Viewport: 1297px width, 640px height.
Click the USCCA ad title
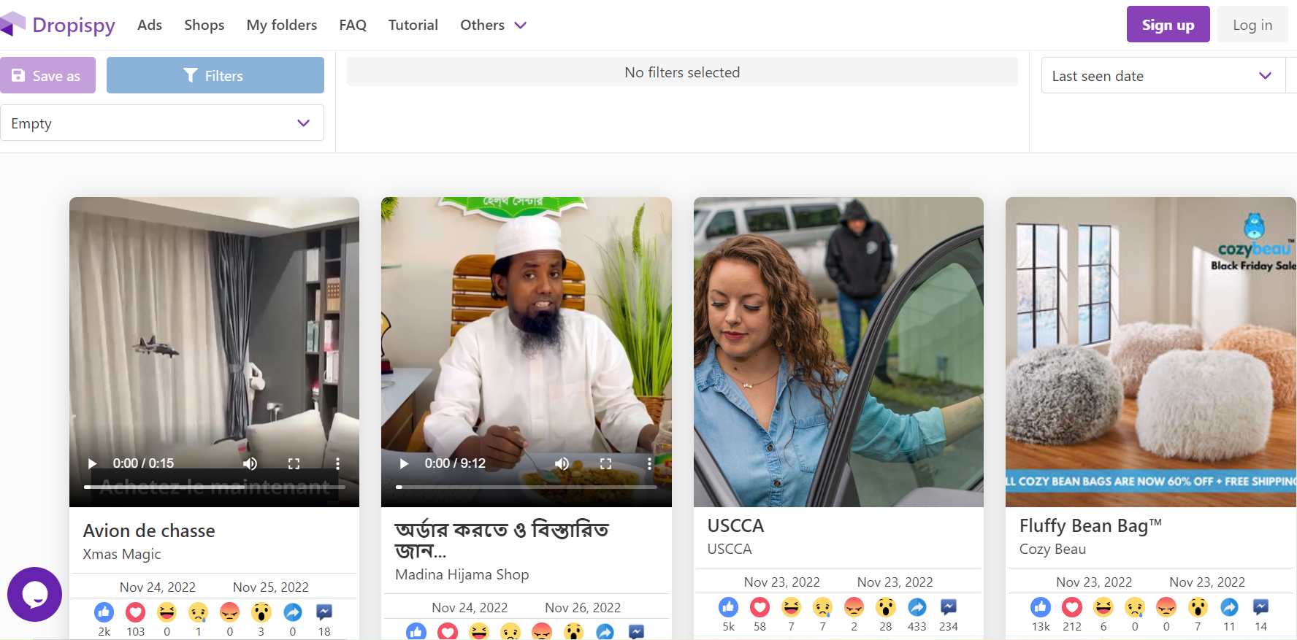pyautogui.click(x=735, y=525)
